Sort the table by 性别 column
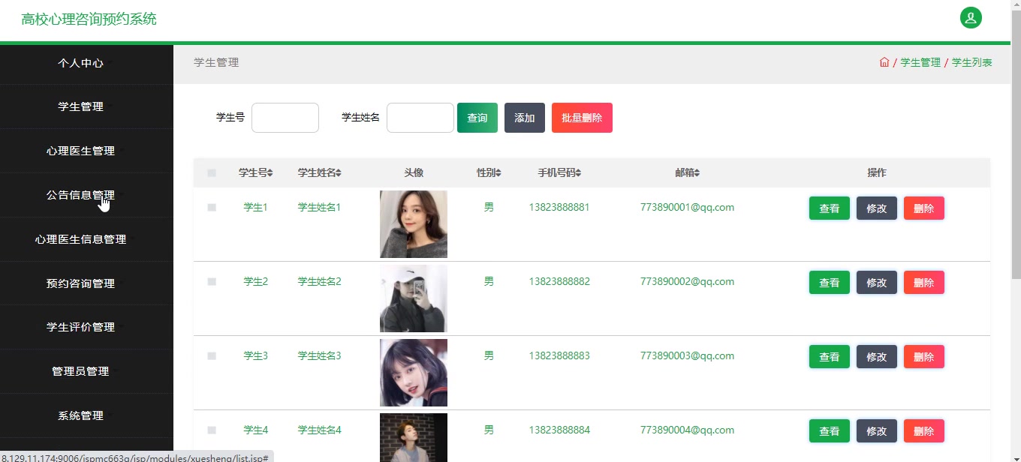This screenshot has width=1021, height=462. coord(489,172)
